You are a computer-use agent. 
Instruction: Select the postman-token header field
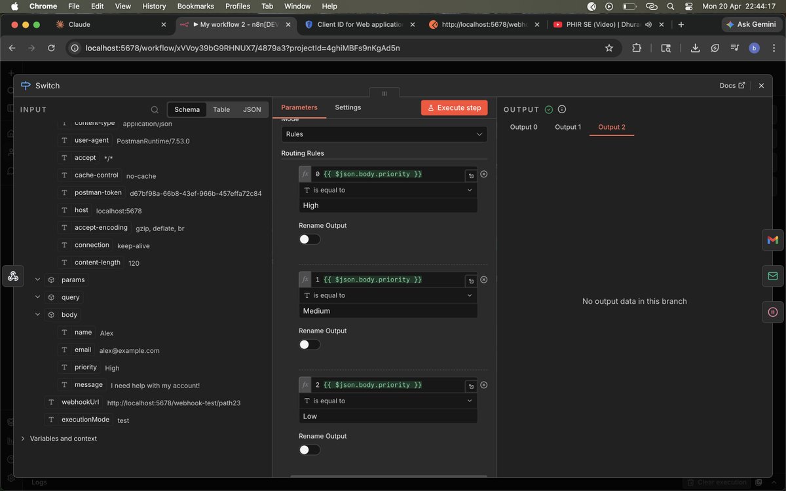(92, 193)
